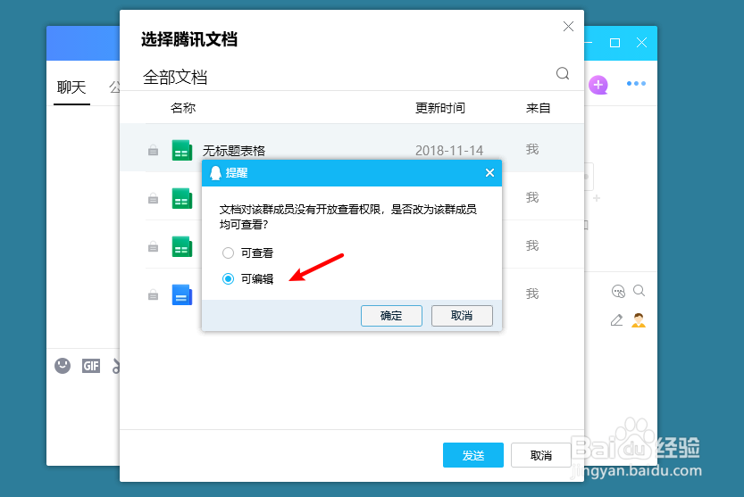Click the lock icon beside 无标题表格
This screenshot has height=497, width=744.
click(153, 150)
